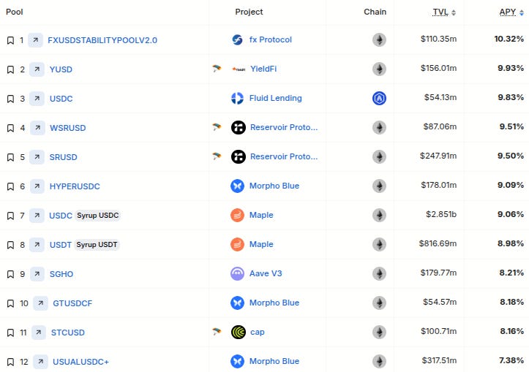Bookmark the Syrup USDC pool
The image size is (529, 372).
10,216
